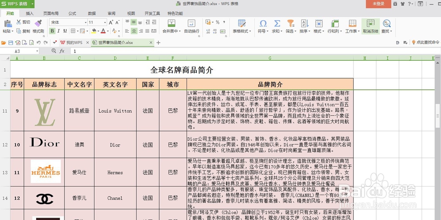Expand the fill color dropdown arrow
Screen dimensions: 441x220
click(99, 31)
